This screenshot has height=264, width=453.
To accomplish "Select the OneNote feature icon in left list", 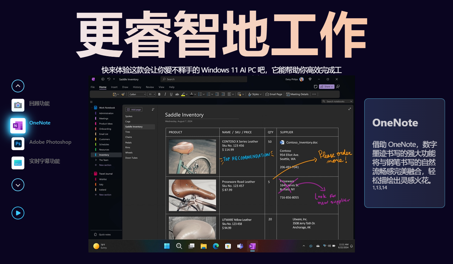I will (x=18, y=126).
